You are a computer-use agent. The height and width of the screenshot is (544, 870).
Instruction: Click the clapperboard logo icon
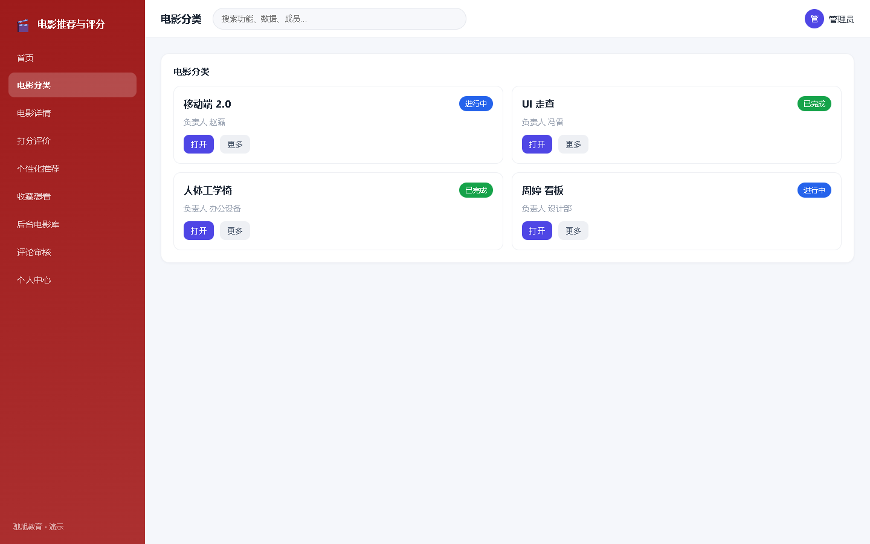point(23,25)
